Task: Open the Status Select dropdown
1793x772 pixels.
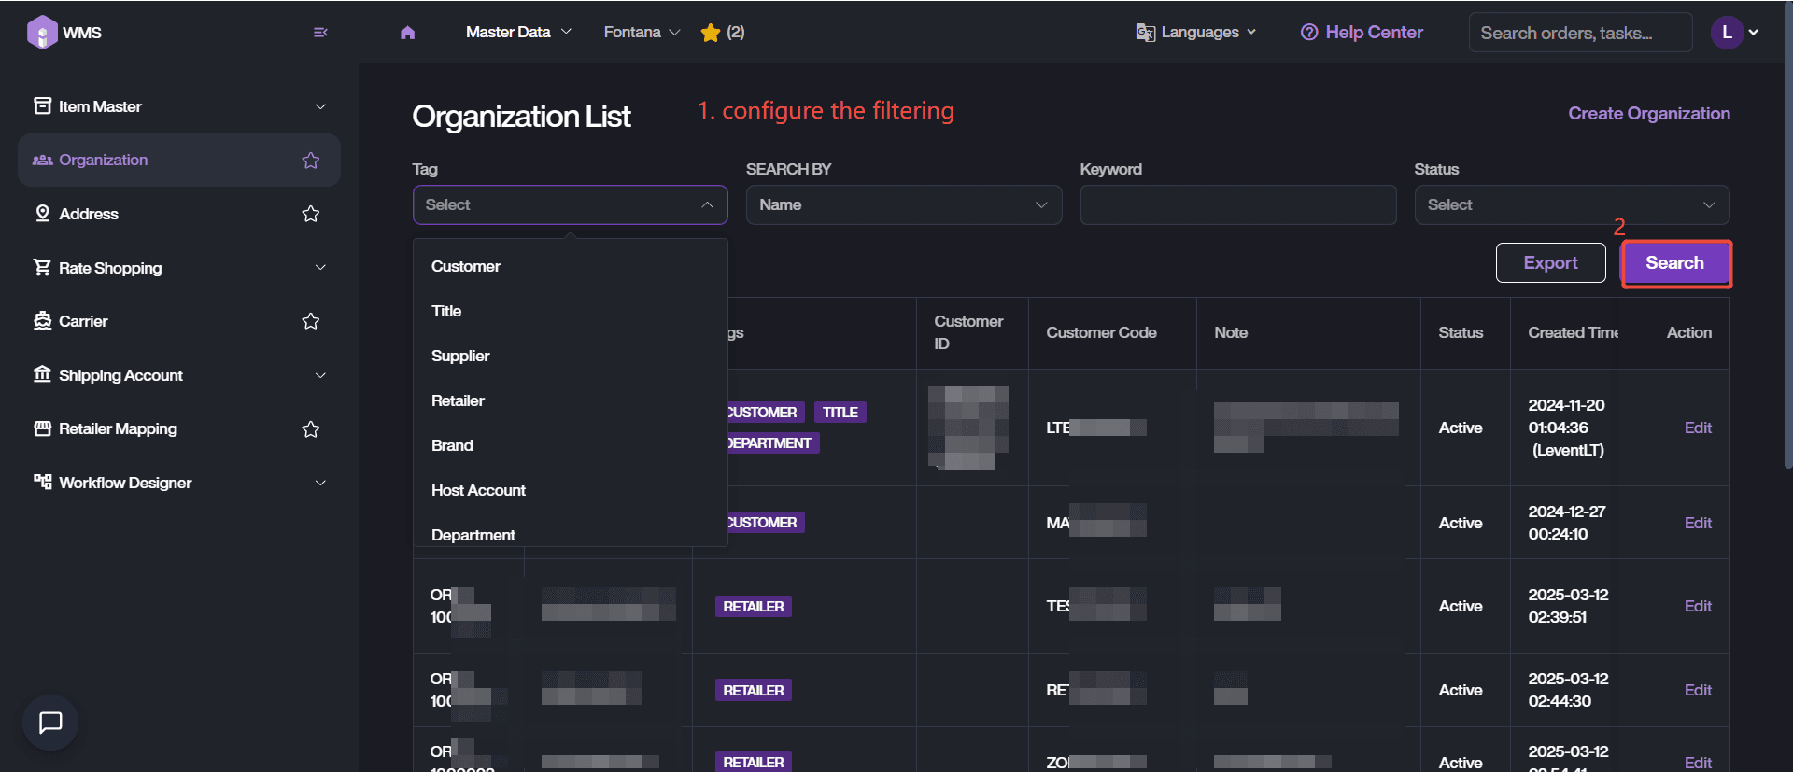Action: point(1571,204)
